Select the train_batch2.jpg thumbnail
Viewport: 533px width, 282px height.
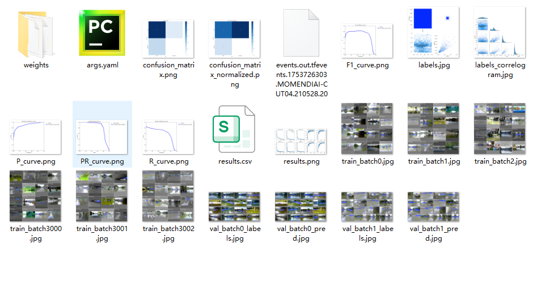[x=500, y=129]
